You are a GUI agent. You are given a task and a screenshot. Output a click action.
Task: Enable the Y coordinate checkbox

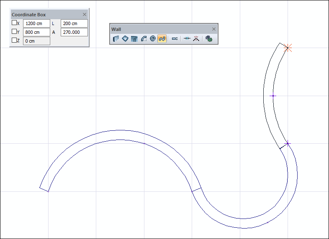point(14,32)
